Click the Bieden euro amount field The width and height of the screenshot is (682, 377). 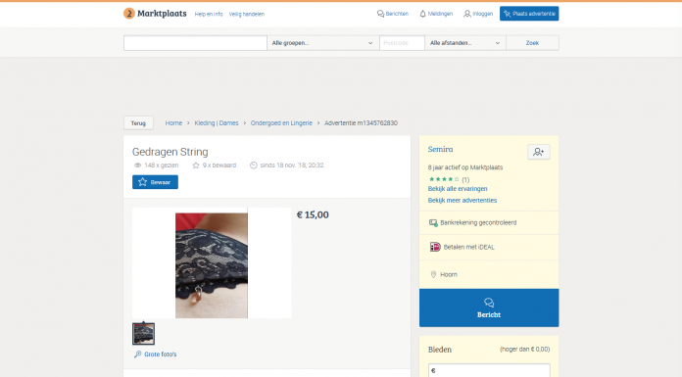coord(489,370)
